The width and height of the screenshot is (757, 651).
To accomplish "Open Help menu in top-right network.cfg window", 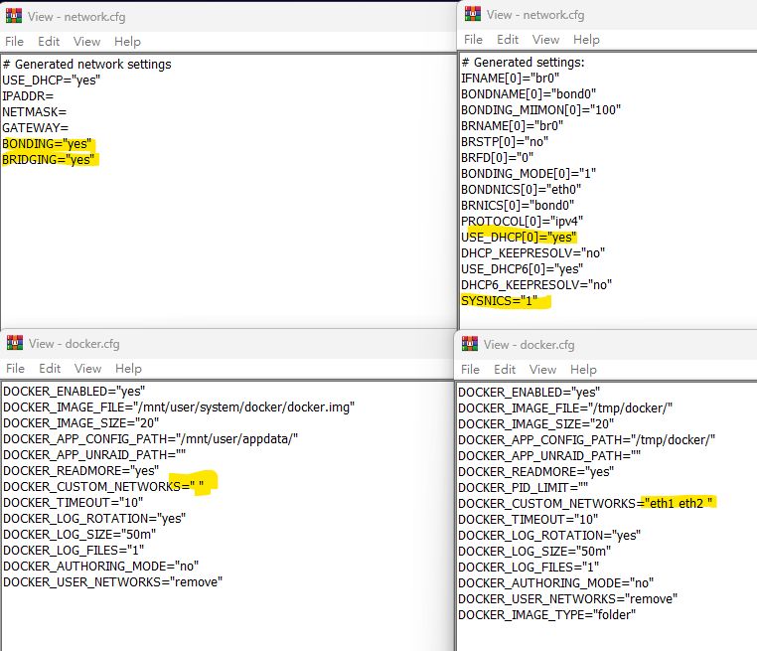I will (586, 40).
